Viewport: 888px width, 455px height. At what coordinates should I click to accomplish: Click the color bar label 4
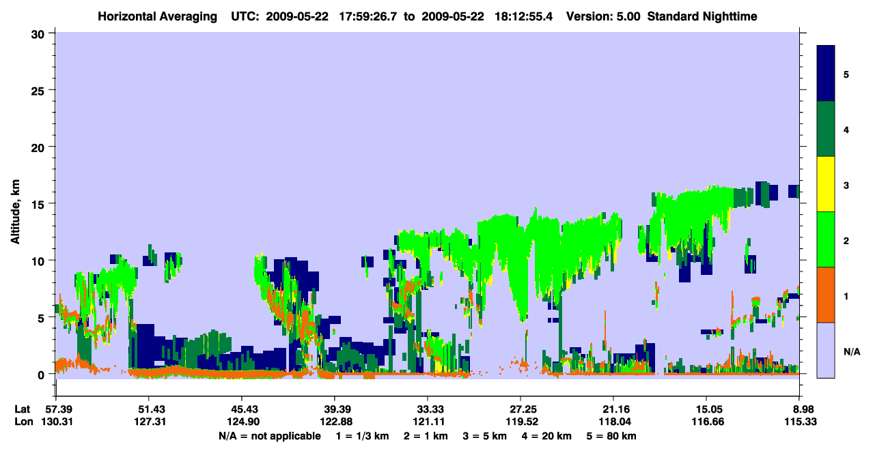click(x=846, y=129)
